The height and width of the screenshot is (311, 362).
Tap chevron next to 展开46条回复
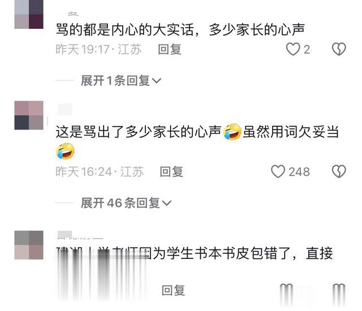(x=167, y=203)
